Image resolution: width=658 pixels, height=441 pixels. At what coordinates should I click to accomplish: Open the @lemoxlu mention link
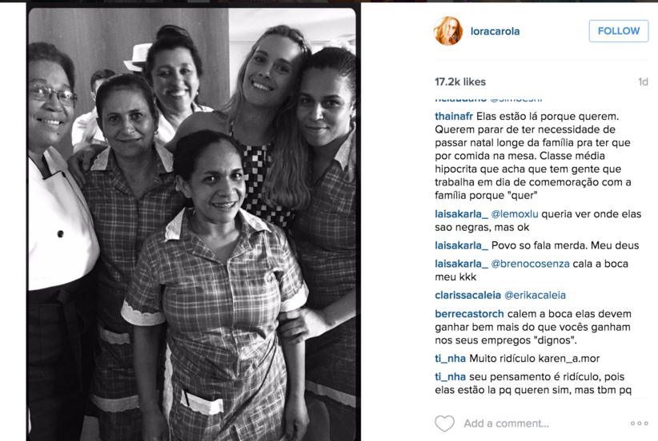tap(515, 214)
